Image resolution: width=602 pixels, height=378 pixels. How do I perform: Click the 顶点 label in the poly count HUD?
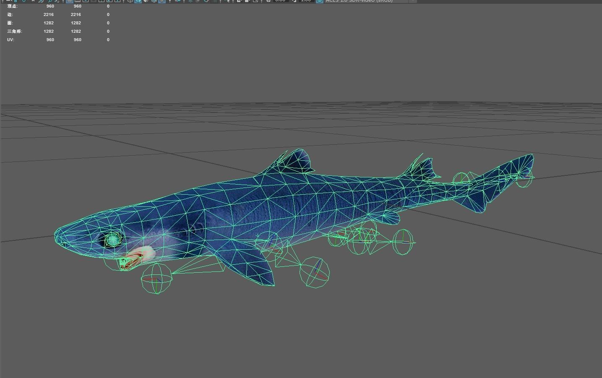tap(12, 6)
